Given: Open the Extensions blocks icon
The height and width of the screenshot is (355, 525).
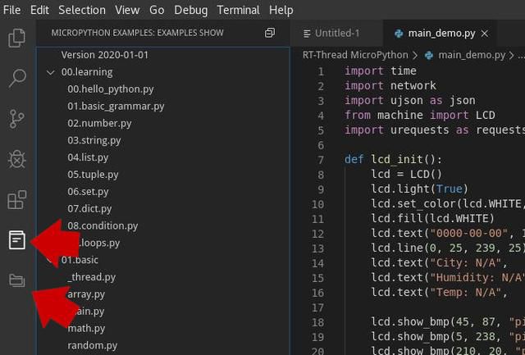Looking at the screenshot, I should tap(16, 200).
